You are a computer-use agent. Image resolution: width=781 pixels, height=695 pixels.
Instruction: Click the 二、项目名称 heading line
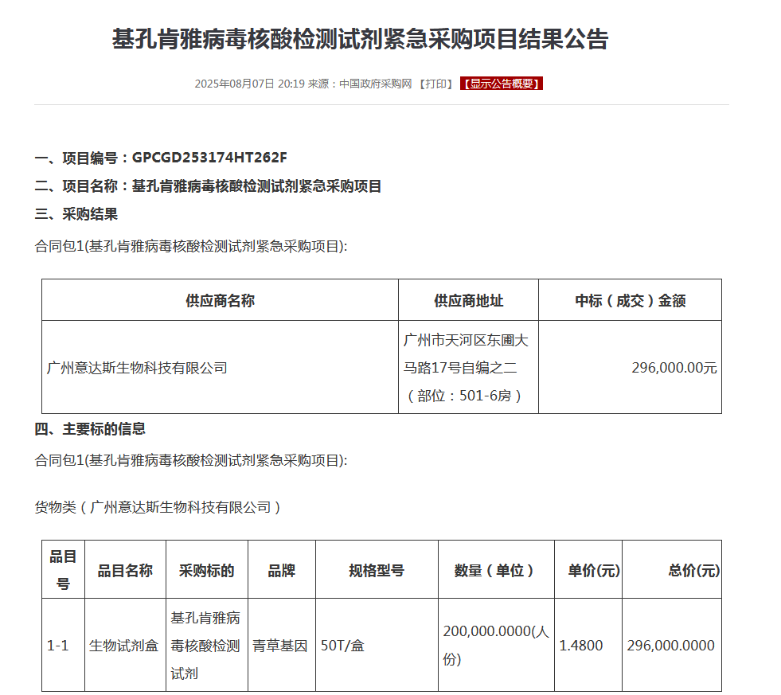(x=208, y=186)
